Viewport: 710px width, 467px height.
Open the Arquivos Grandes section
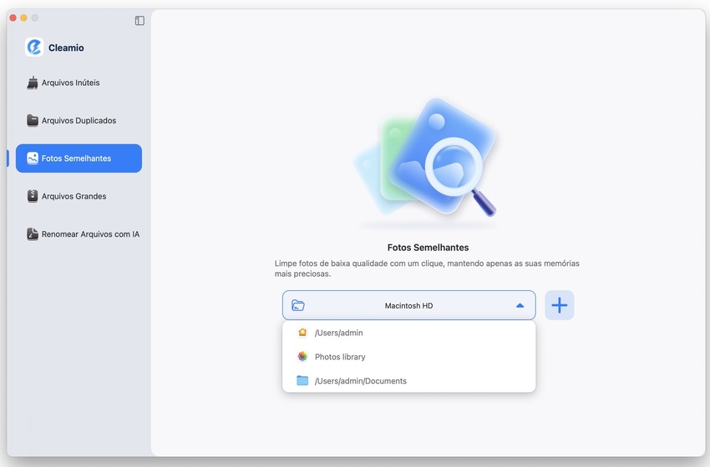[x=79, y=196]
